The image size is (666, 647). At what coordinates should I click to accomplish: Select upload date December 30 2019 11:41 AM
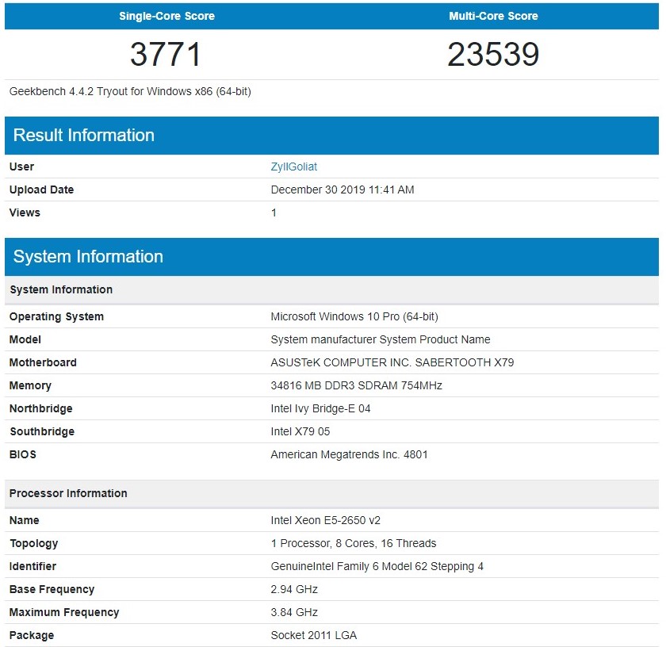point(343,190)
